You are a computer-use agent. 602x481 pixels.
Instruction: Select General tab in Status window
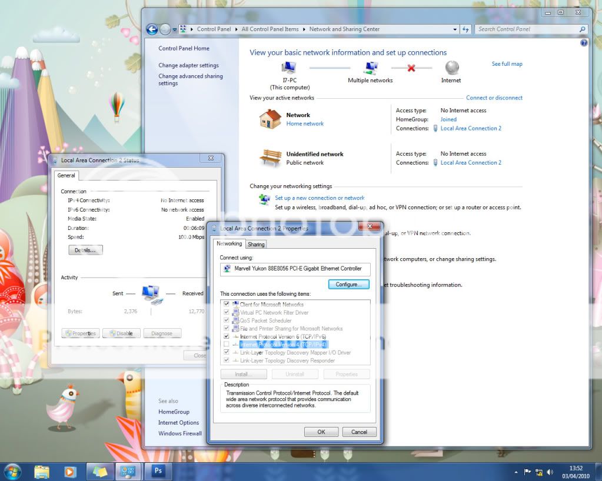66,175
